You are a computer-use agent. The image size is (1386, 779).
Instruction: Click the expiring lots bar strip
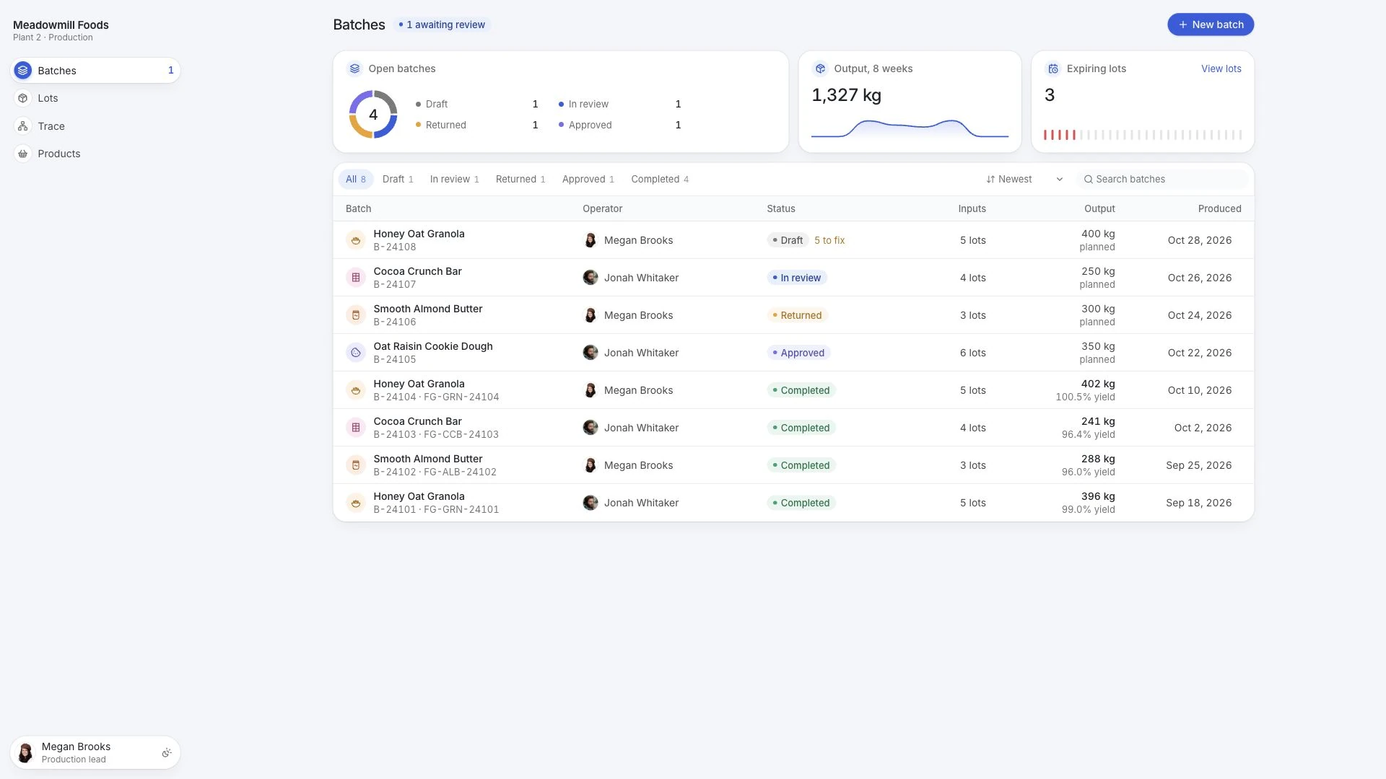coord(1142,135)
